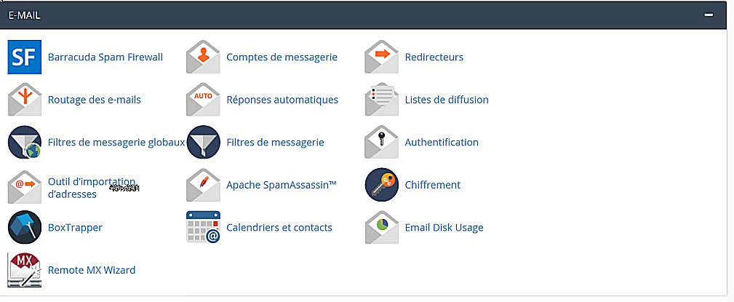Select the Routage des e-mails icon
Image resolution: width=734 pixels, height=302 pixels.
25,100
